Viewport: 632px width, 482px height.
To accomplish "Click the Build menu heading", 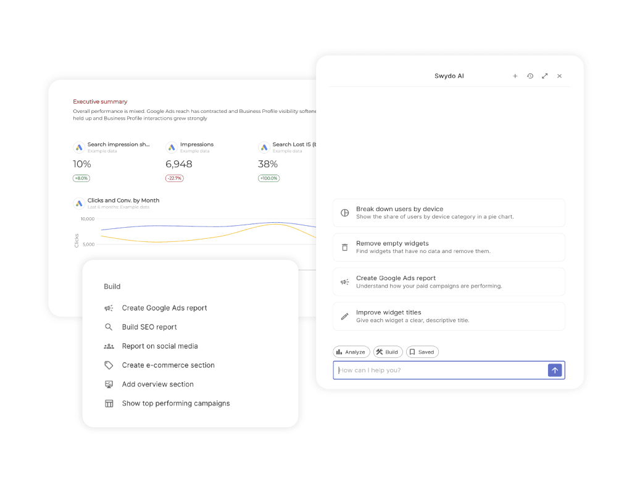I will pos(112,286).
